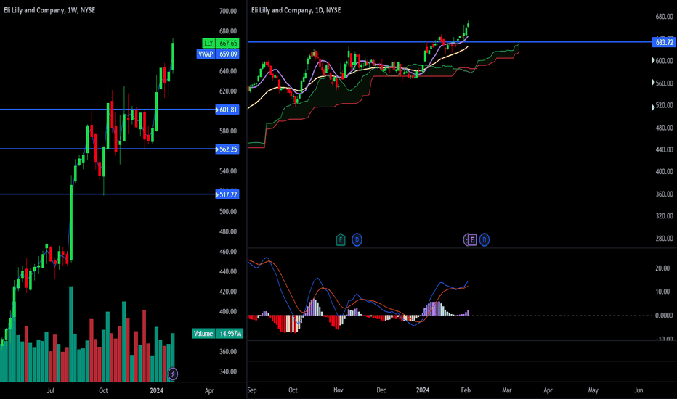Screen dimensions: 677x399
Task: Open the purple earnings E marker near February
Action: click(471, 239)
